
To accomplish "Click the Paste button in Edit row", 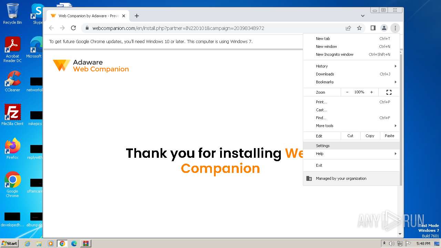I will tap(390, 136).
